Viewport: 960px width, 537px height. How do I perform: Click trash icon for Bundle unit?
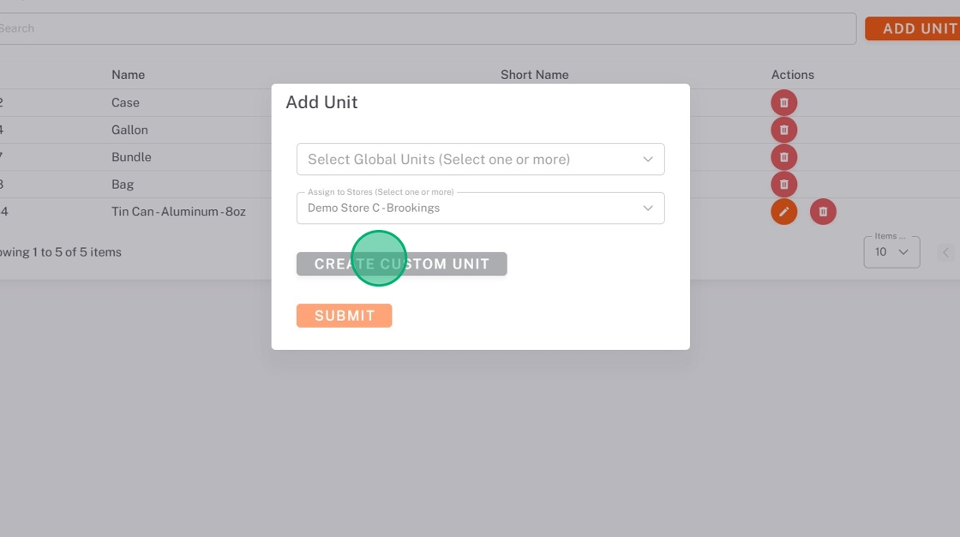coord(783,157)
